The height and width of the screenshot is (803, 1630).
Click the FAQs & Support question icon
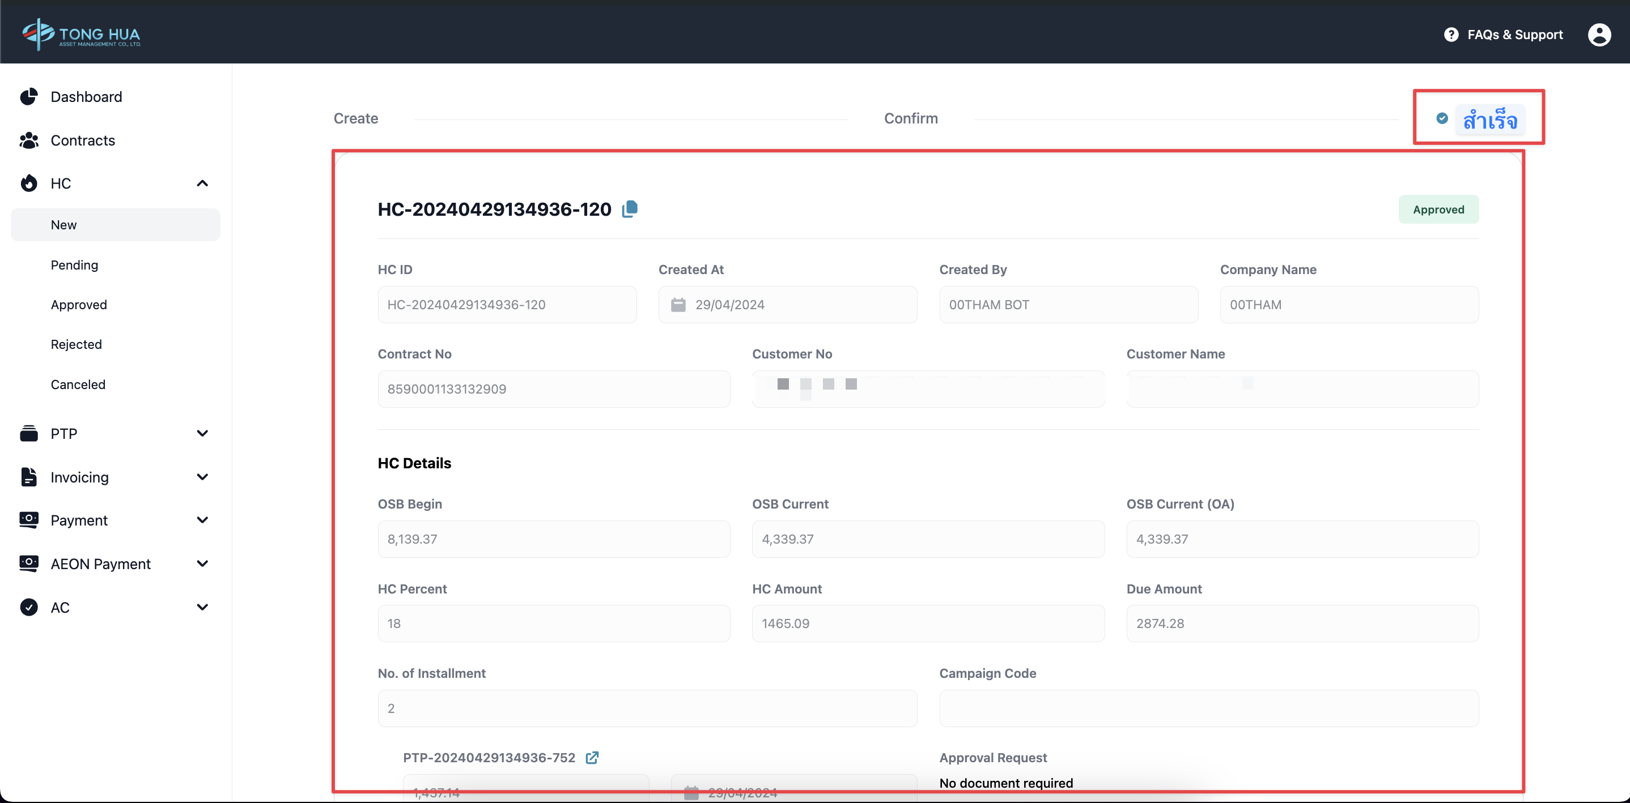[x=1451, y=35]
